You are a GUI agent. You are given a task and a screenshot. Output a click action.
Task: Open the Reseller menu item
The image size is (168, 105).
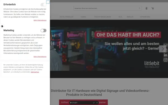(130, 17)
